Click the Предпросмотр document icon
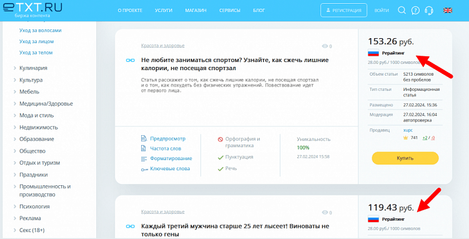The image size is (469, 239). (144, 138)
